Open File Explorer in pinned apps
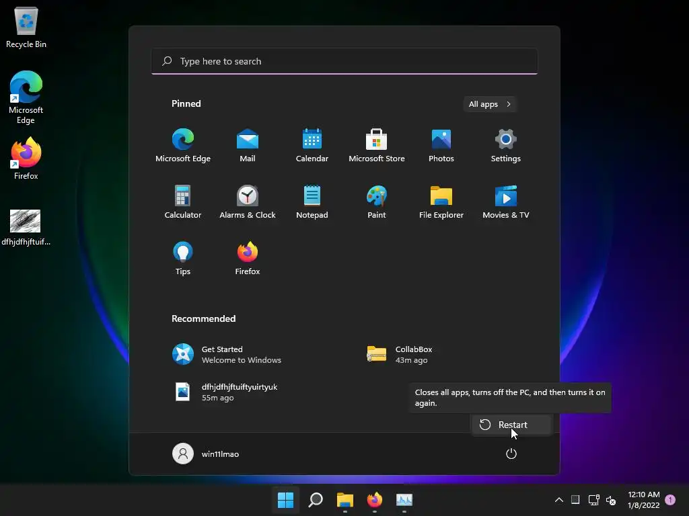The image size is (689, 516). click(x=441, y=202)
